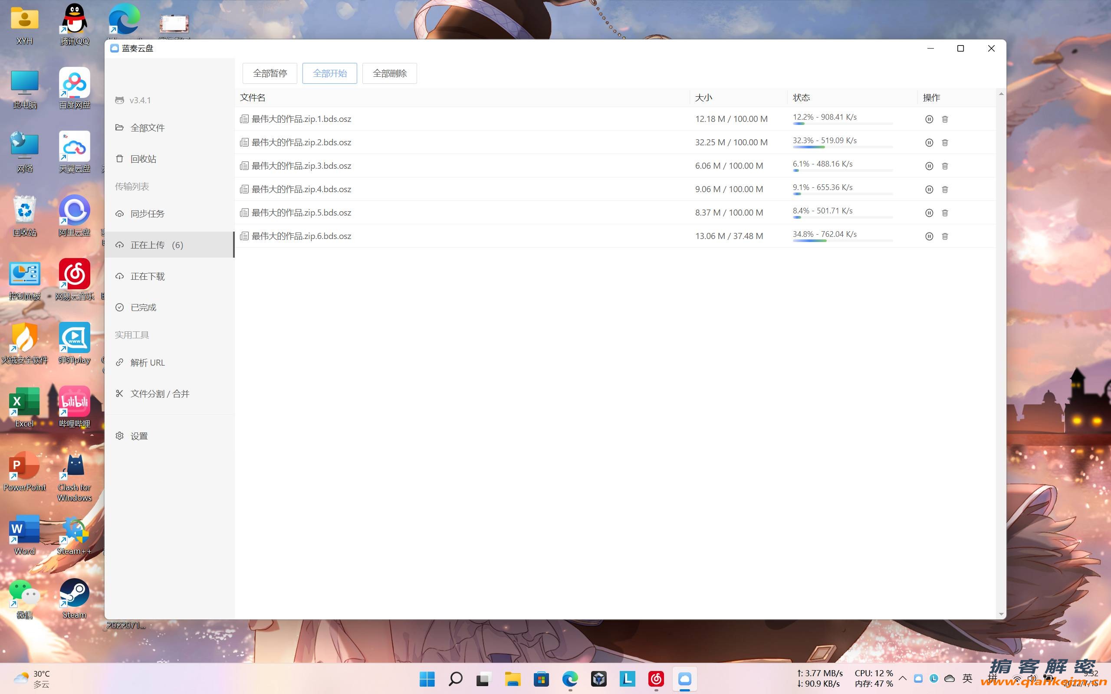Delete upload task 最伟大的作品.zip.4.bds.osz
This screenshot has width=1111, height=694.
click(945, 190)
